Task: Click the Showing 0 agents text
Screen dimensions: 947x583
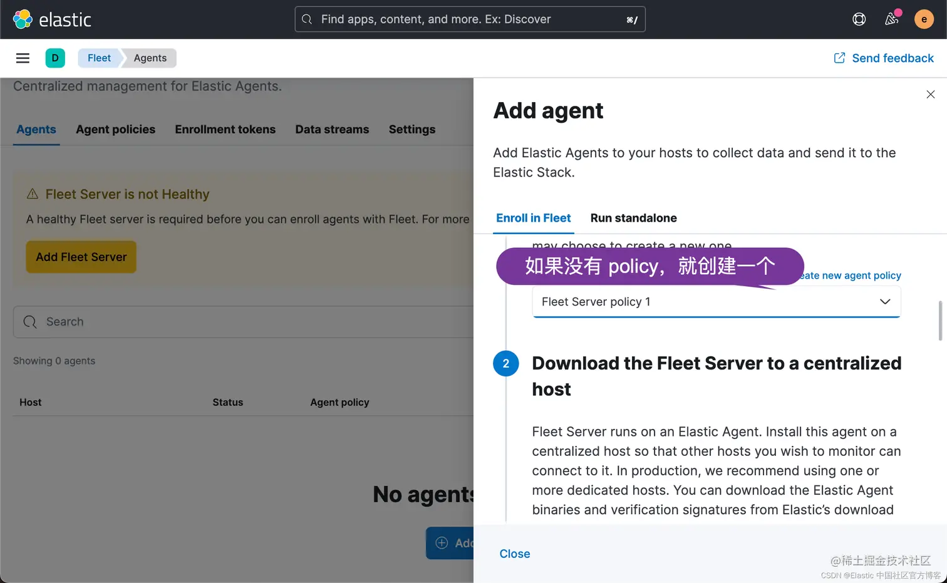Action: [54, 361]
